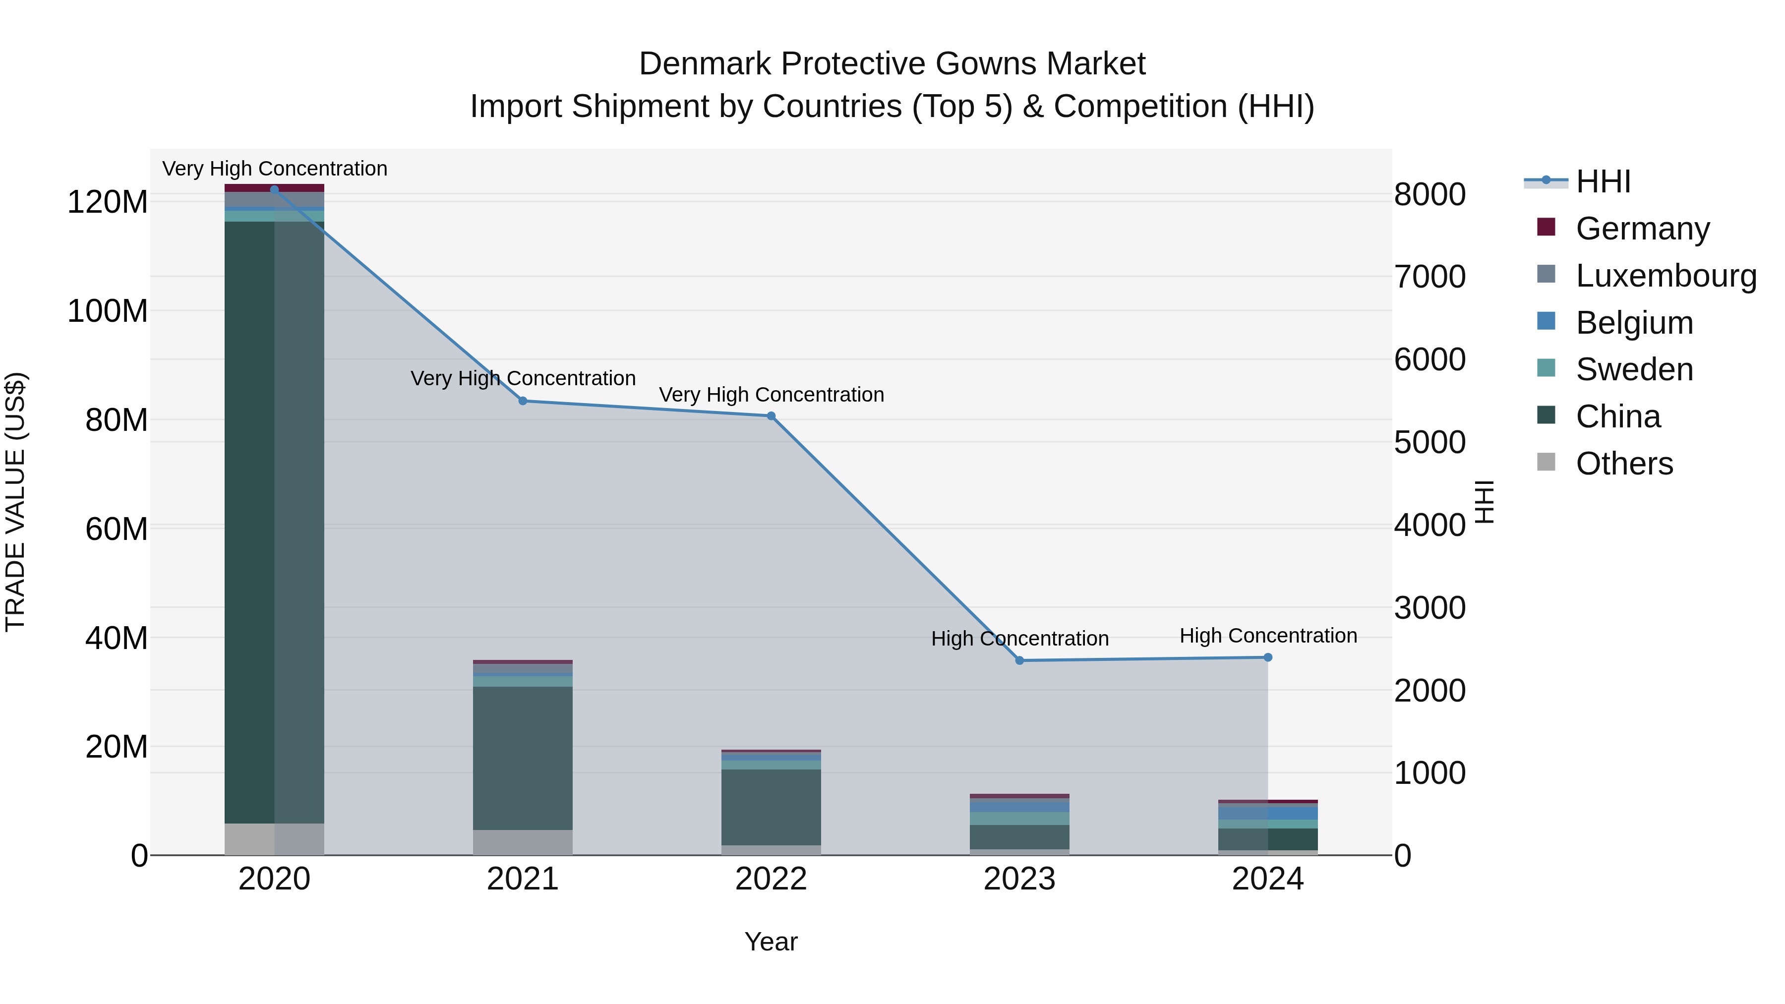
Task: Click the Belgium blue legend swatch
Action: [x=1546, y=321]
